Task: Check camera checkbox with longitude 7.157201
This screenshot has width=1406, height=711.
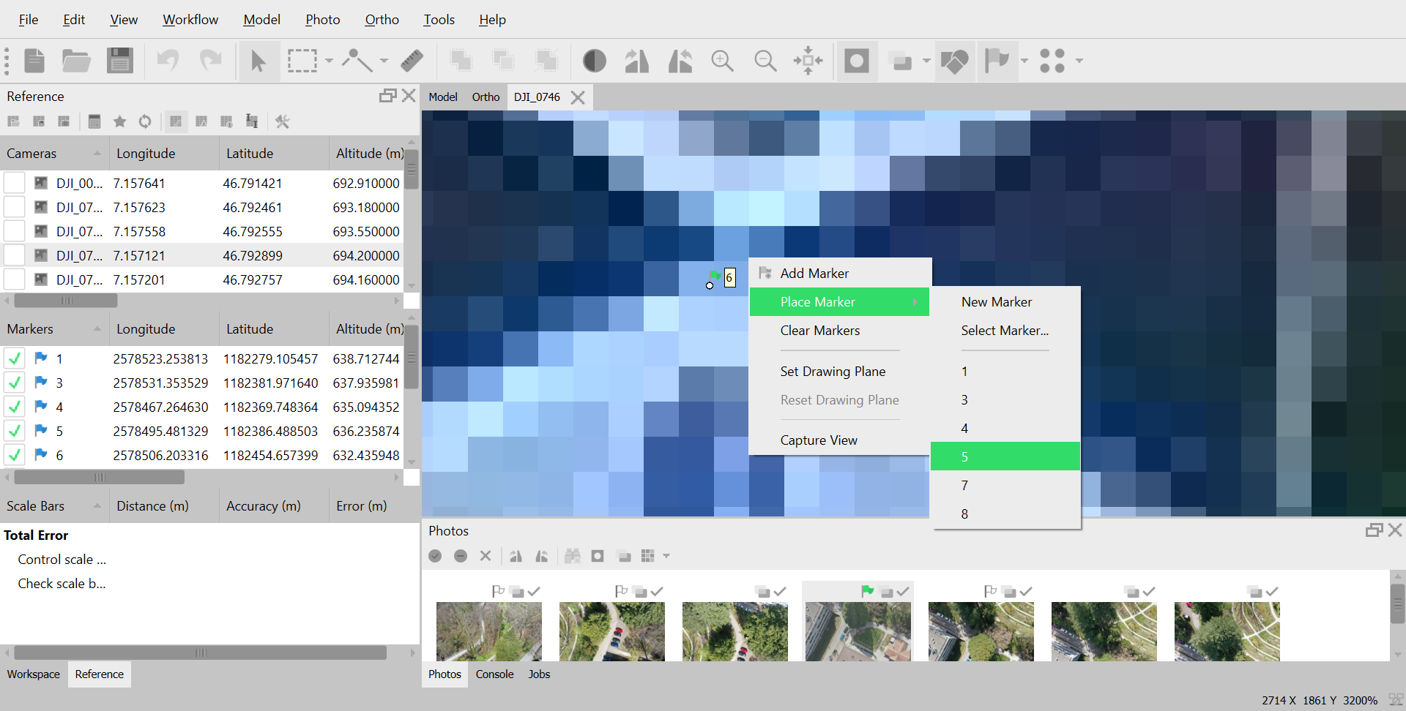Action: pos(15,279)
